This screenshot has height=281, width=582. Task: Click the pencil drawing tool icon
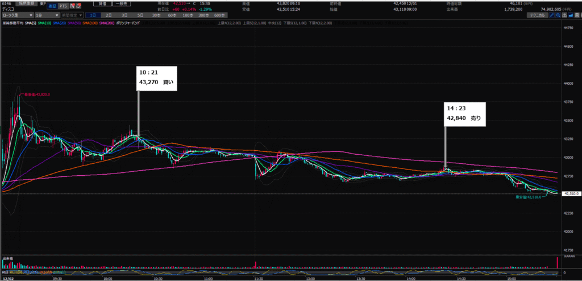552,15
